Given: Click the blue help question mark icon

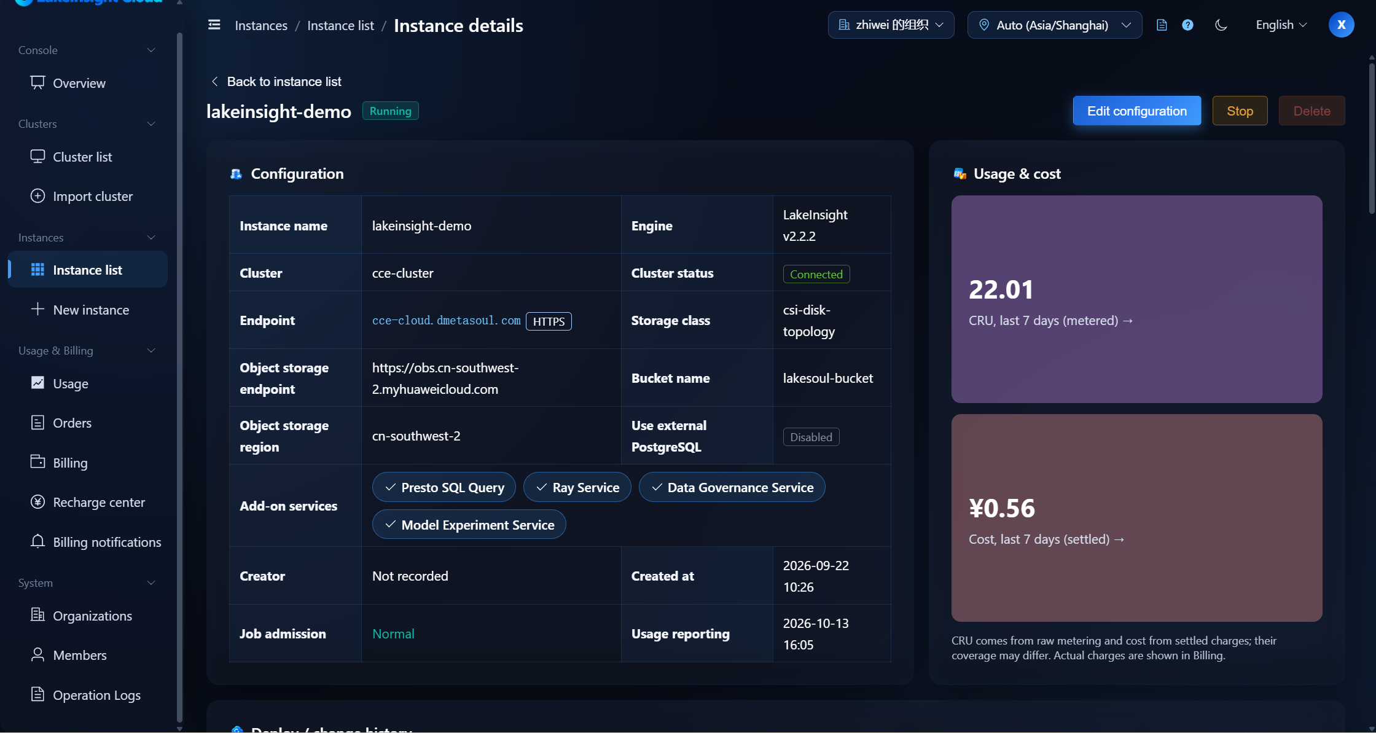Looking at the screenshot, I should (1187, 25).
